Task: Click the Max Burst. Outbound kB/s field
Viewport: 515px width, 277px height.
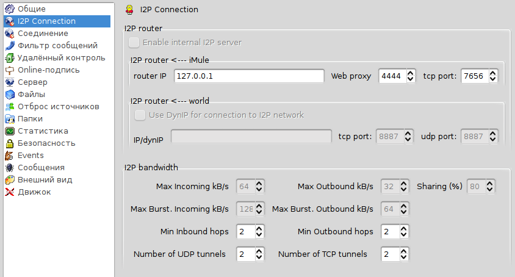Action: click(x=390, y=209)
